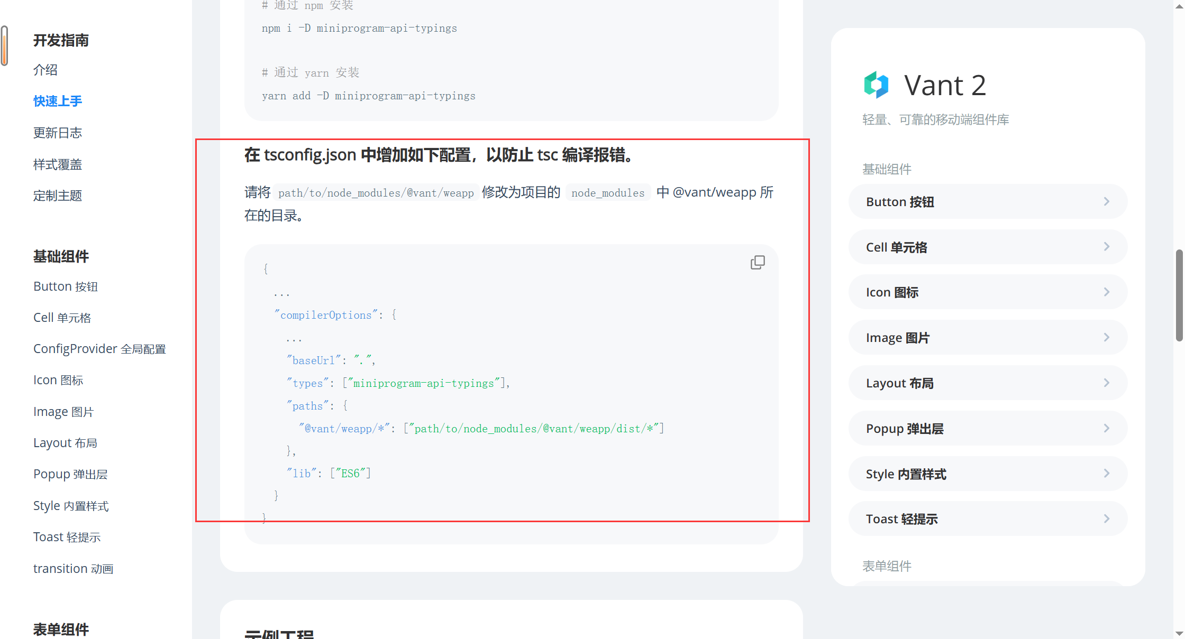Image resolution: width=1185 pixels, height=639 pixels.
Task: Open Toast 轻提示 in left sidebar
Action: 67,537
